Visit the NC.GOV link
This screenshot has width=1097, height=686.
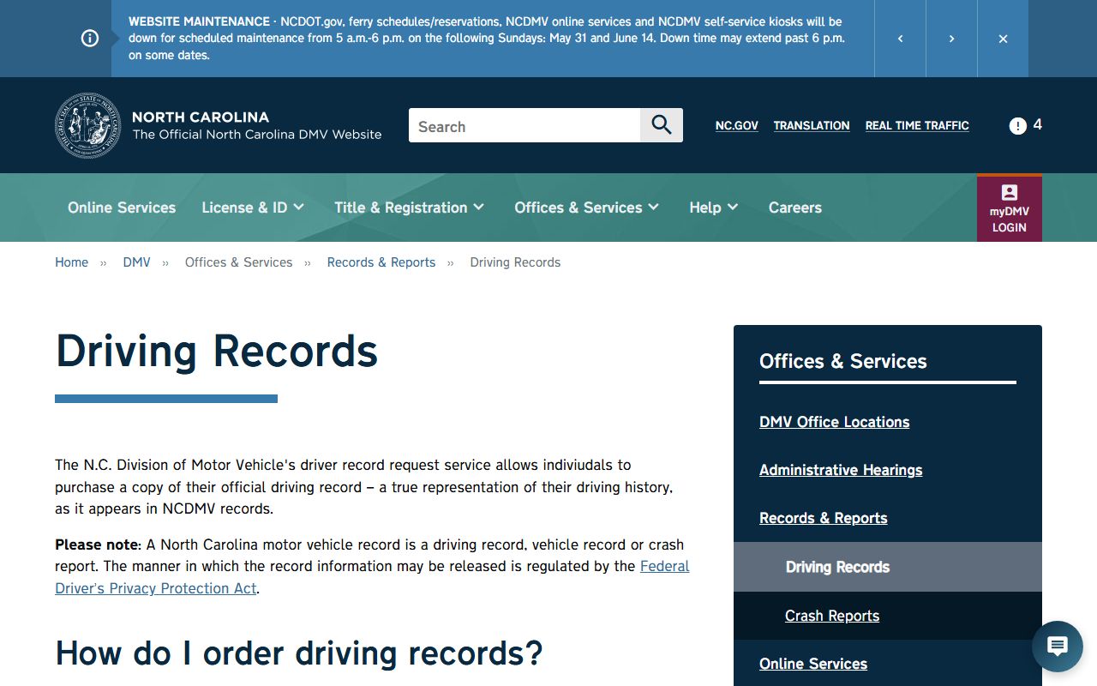737,125
